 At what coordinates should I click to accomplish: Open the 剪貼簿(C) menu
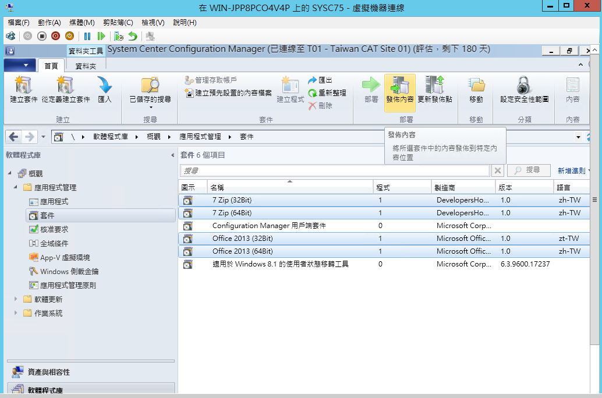coord(118,23)
